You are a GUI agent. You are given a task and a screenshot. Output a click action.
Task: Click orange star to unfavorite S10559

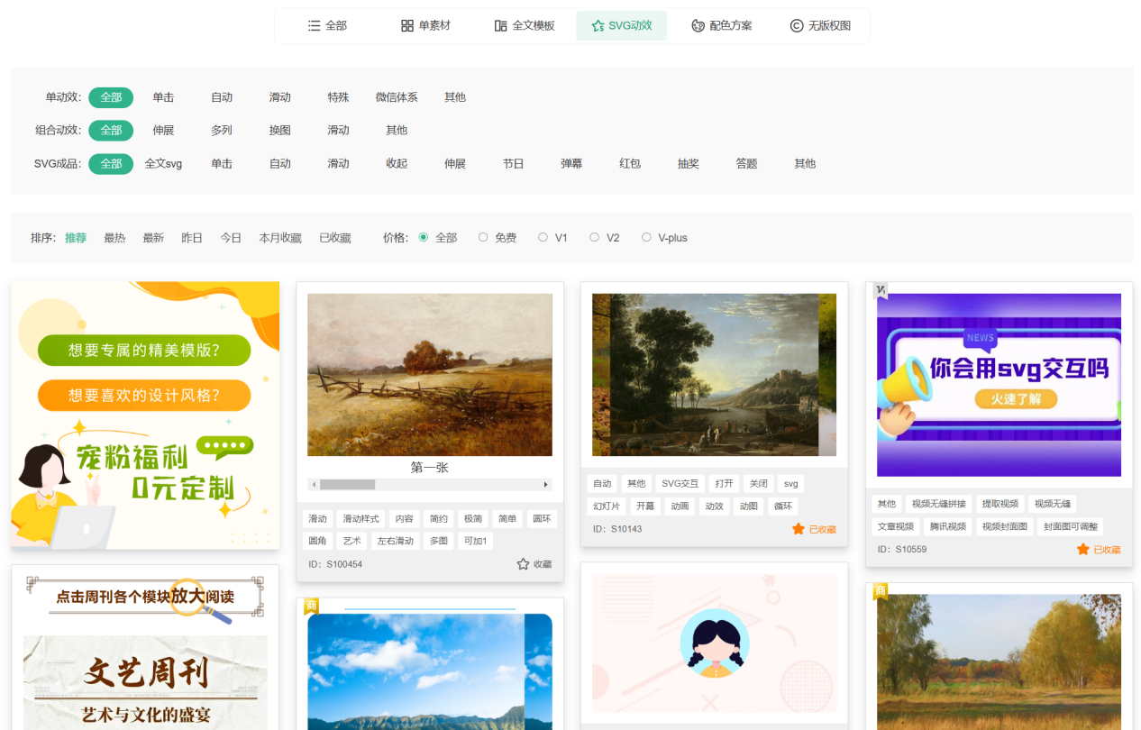[1082, 549]
